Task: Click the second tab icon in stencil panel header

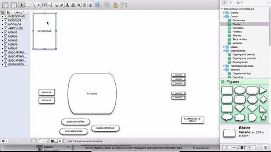Action: tap(230, 3)
